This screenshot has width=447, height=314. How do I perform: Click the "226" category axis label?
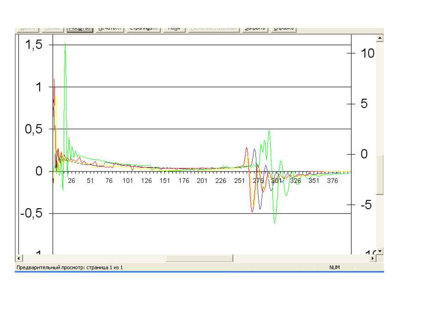point(221,181)
